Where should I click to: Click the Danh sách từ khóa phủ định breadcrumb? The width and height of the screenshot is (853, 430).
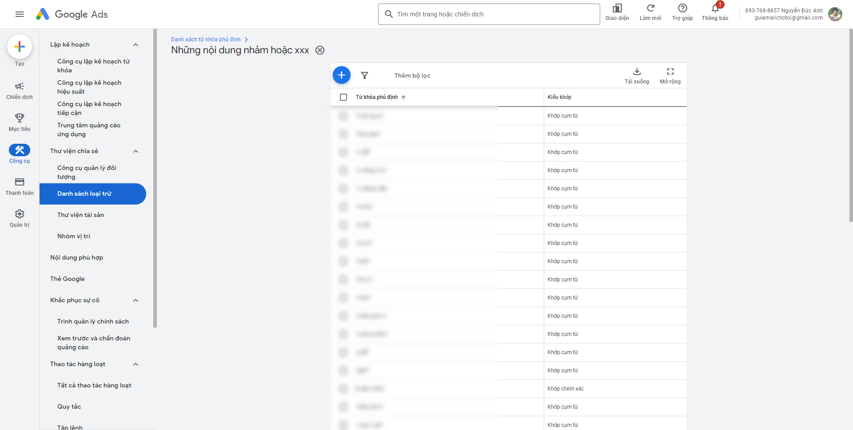[x=206, y=39]
